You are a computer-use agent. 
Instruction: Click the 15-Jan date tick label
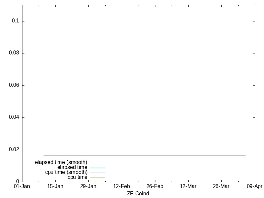55,186
